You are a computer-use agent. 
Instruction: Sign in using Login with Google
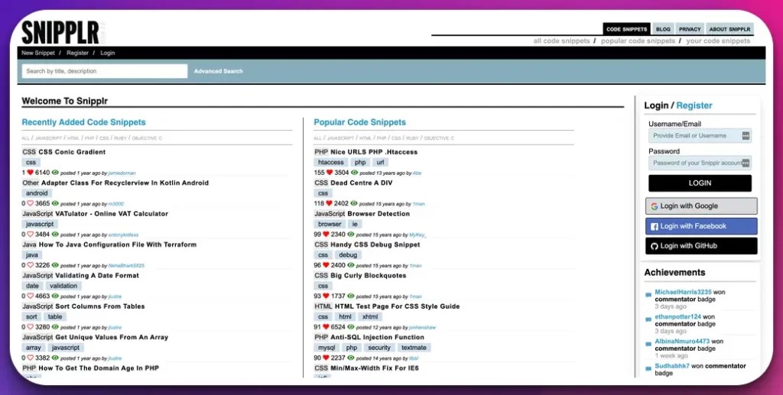[701, 206]
